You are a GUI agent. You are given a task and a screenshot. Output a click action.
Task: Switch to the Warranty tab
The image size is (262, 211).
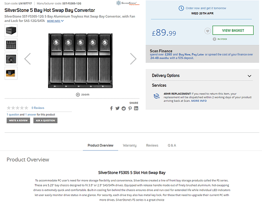click(x=129, y=145)
